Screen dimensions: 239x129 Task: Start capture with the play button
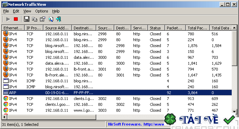click(x=8, y=19)
